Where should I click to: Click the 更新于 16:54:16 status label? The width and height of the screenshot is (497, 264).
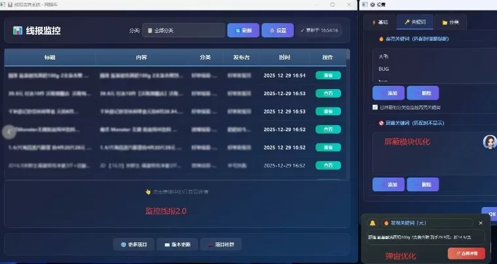pos(319,30)
